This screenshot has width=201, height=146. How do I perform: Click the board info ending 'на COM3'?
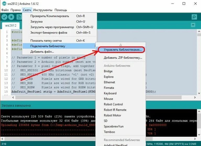pyautogui.click(x=171, y=144)
